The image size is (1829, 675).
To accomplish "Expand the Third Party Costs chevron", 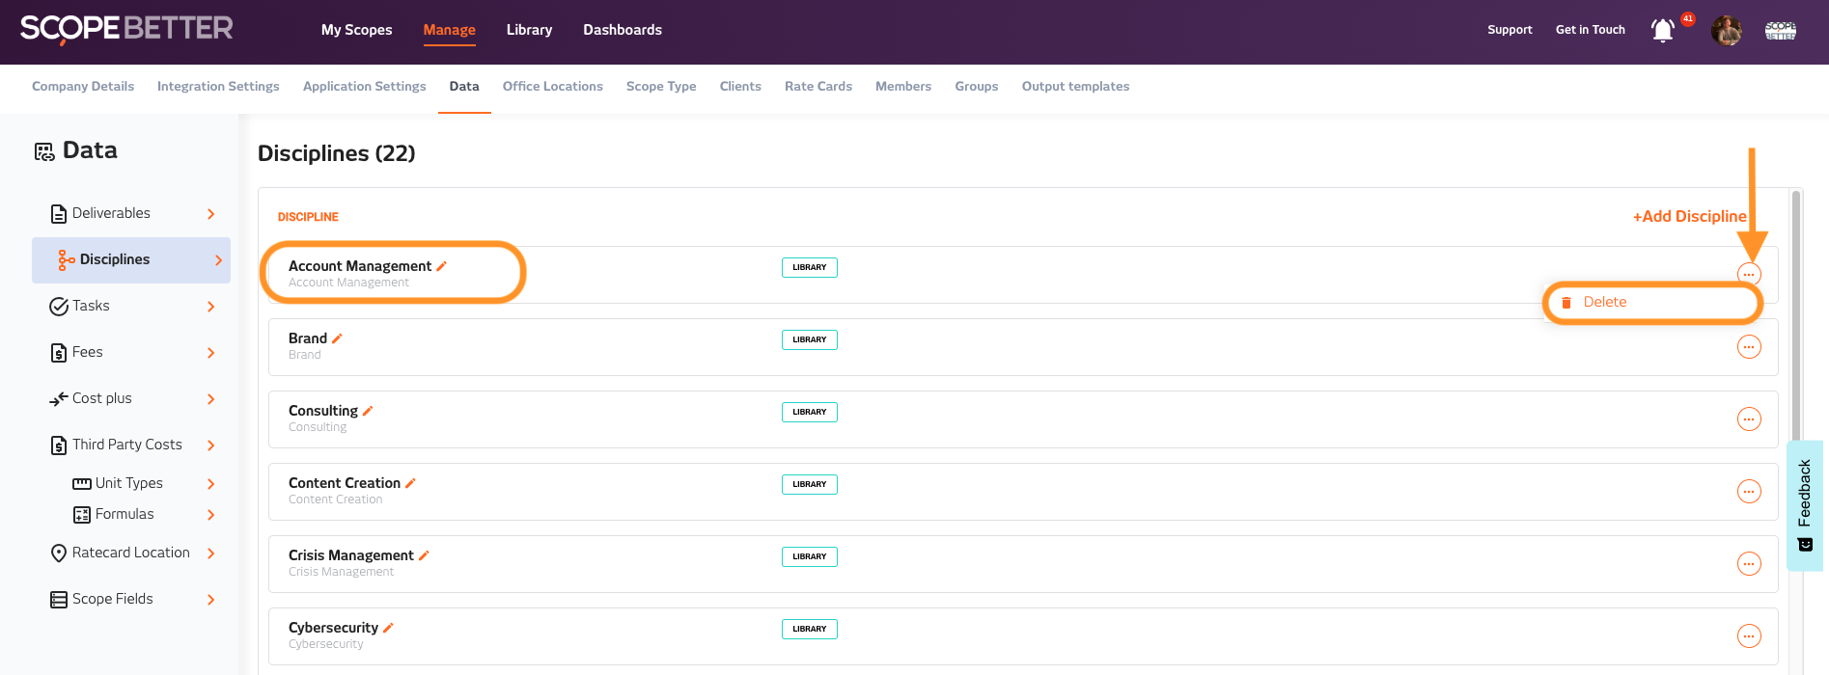I will click(211, 445).
